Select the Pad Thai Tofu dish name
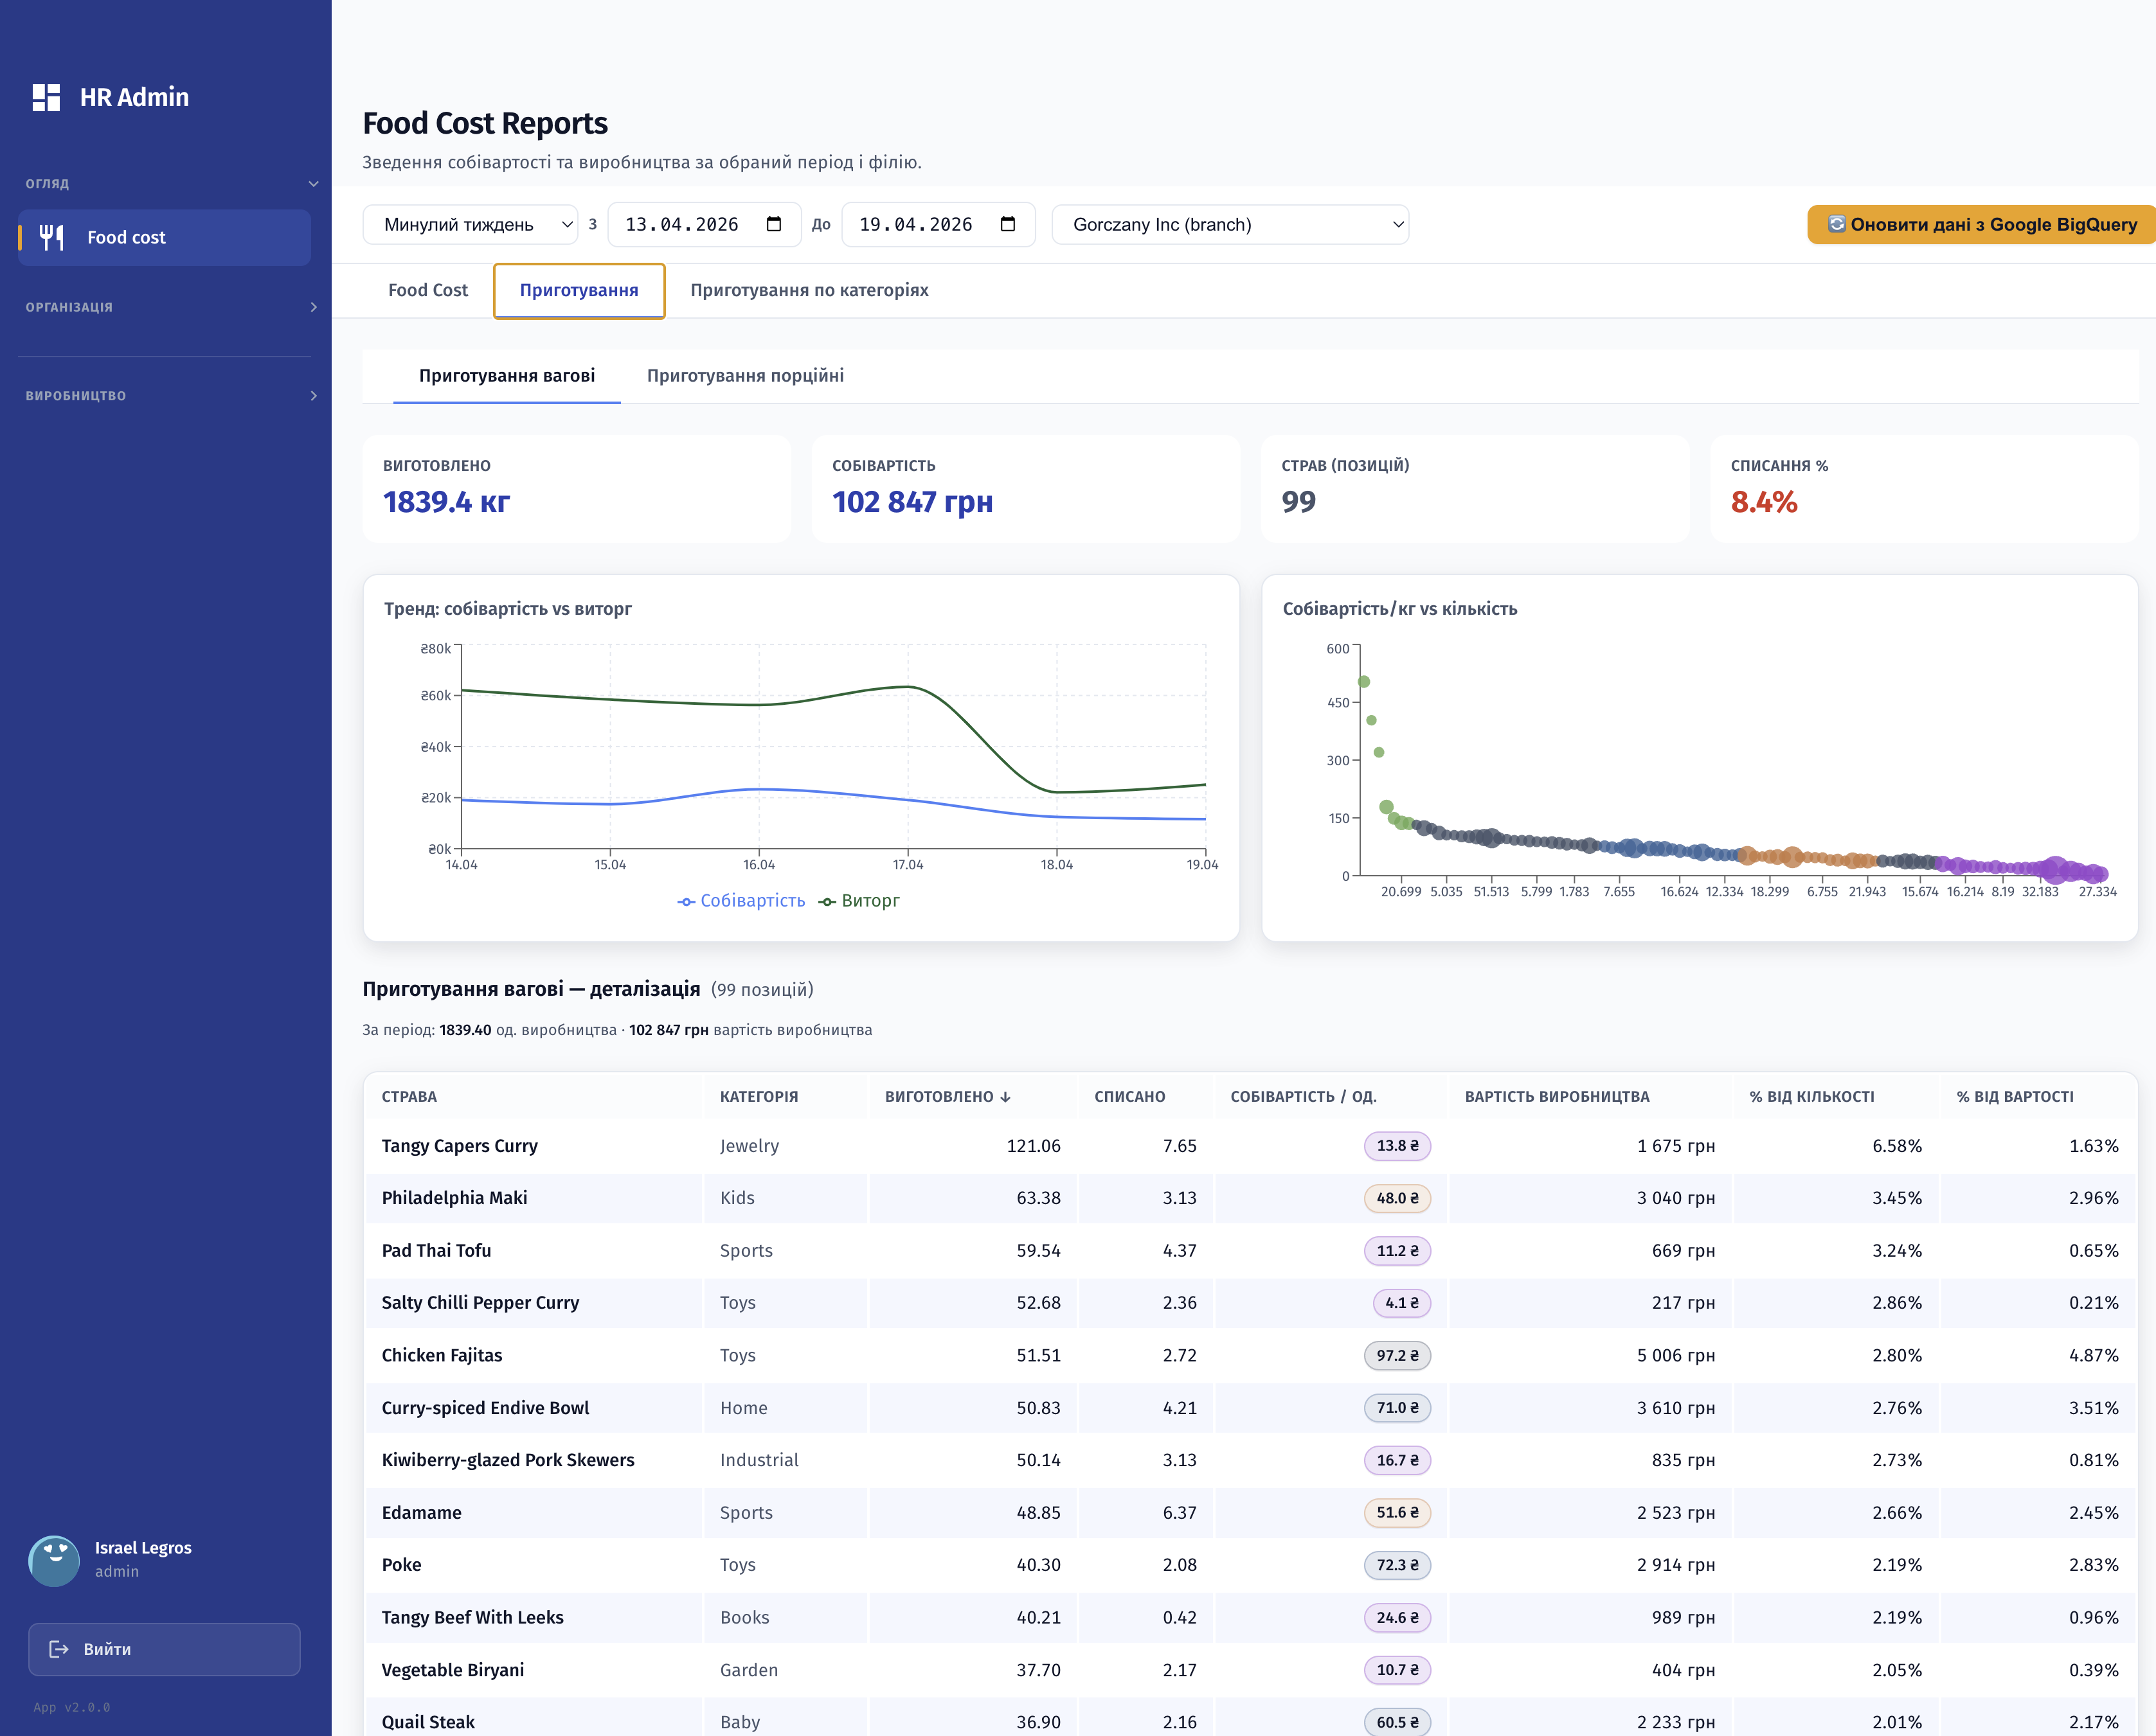 [436, 1250]
